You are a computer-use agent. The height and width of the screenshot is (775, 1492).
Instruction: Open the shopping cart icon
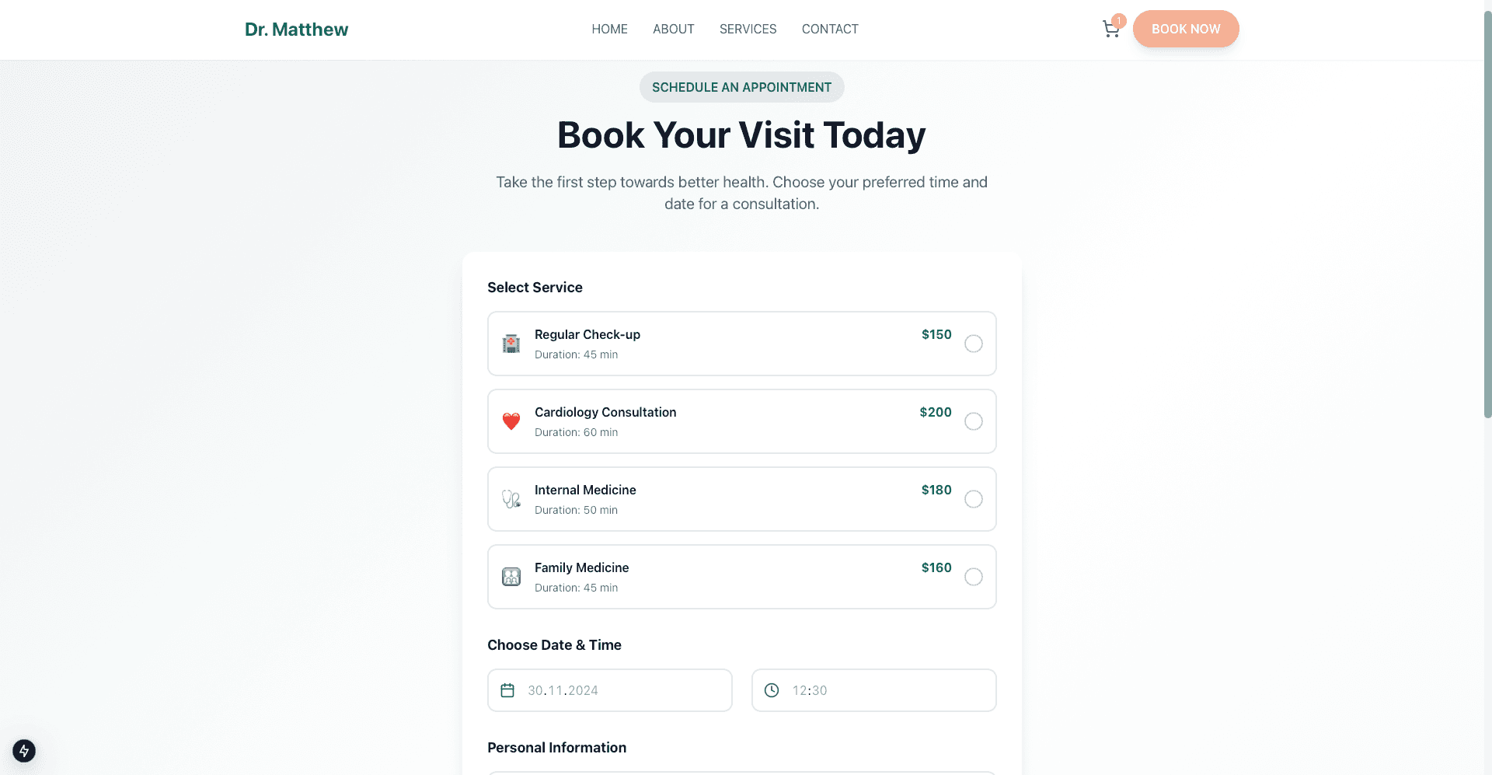1111,30
